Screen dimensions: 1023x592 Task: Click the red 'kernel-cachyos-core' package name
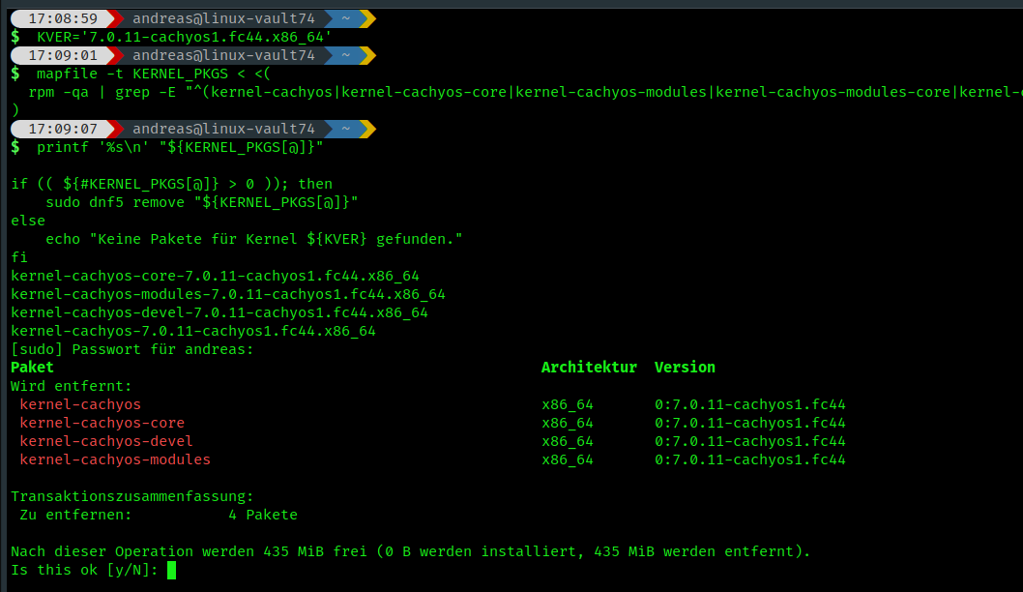102,423
